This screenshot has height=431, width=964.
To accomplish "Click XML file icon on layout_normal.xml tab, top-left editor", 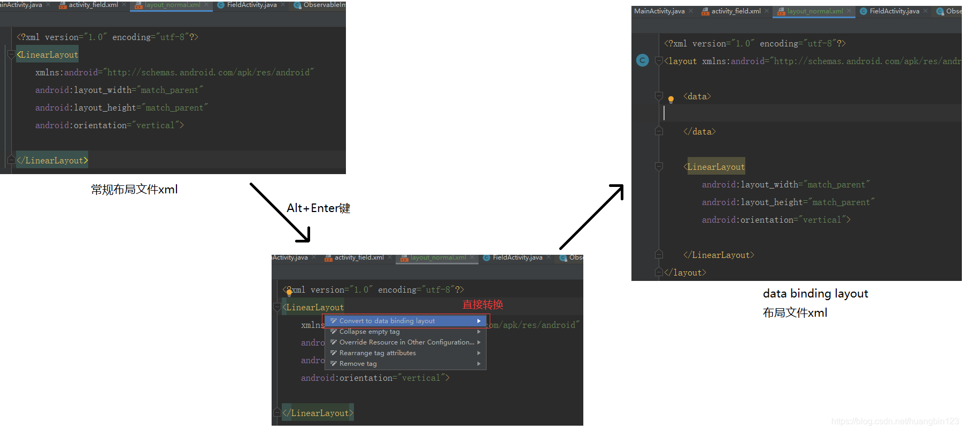I will click(138, 5).
